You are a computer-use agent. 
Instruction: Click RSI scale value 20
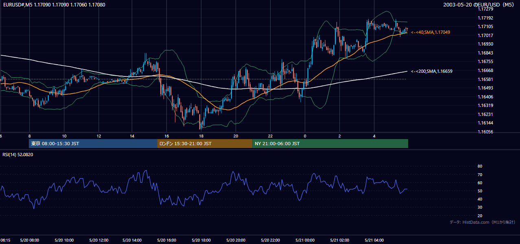coord(480,216)
